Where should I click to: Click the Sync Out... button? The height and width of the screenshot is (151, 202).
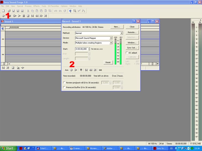point(132,48)
